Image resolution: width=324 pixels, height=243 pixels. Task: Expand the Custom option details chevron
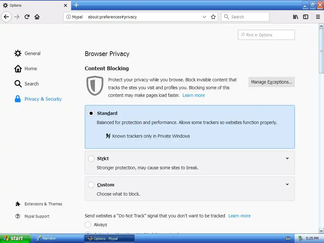287,184
